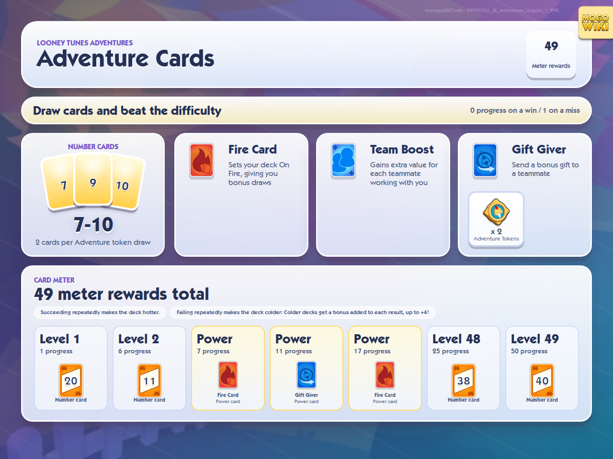Click the NUMBER CARDS label
This screenshot has height=459, width=613.
93,147
